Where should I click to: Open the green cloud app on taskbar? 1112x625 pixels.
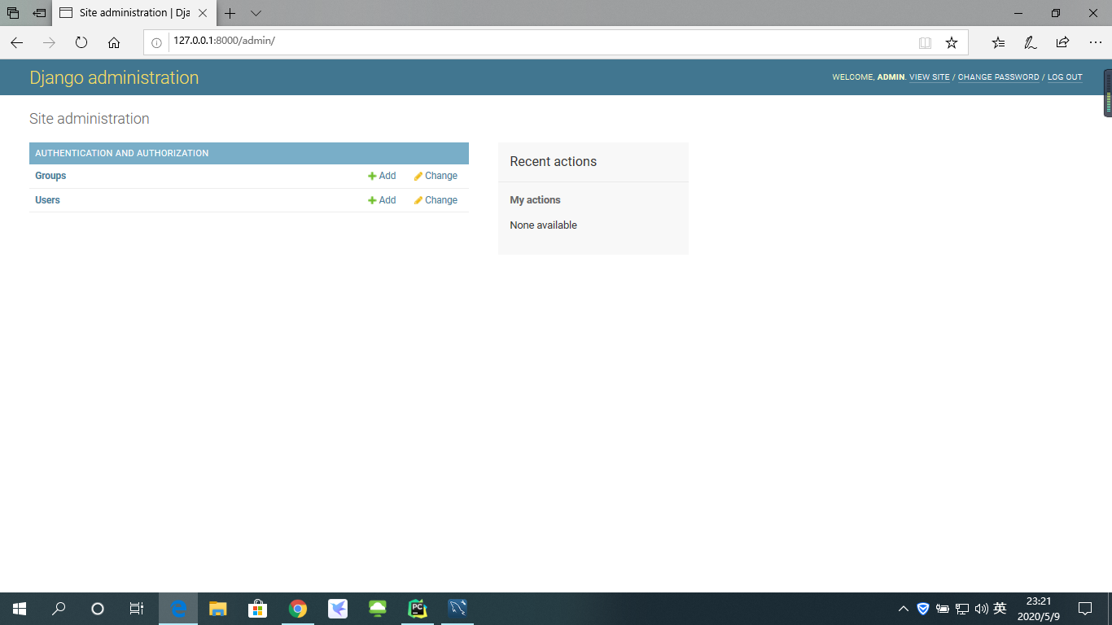pyautogui.click(x=377, y=609)
